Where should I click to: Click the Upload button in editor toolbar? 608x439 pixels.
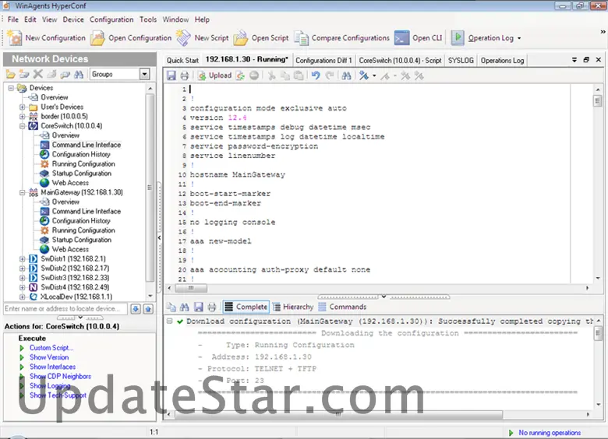[x=214, y=76]
